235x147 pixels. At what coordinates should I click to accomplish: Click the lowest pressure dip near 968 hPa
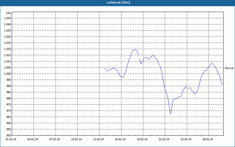pos(171,113)
